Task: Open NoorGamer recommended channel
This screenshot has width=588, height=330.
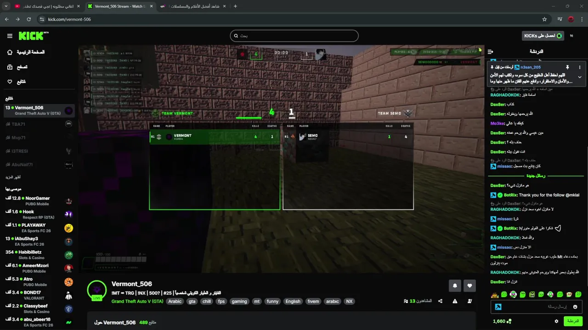Action: [39, 201]
